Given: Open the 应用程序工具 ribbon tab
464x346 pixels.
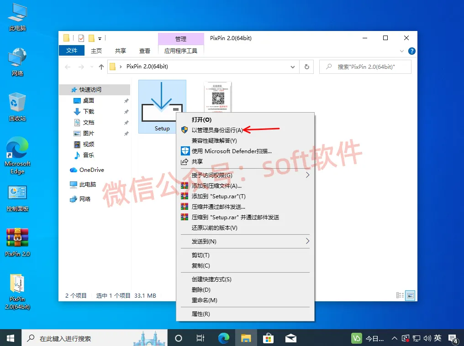Looking at the screenshot, I should (181, 51).
